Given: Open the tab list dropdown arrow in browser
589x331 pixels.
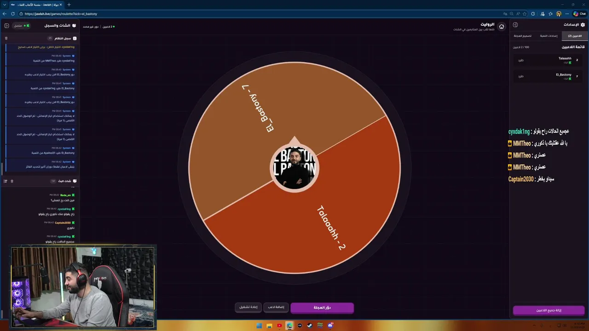Looking at the screenshot, I should tap(5, 5).
